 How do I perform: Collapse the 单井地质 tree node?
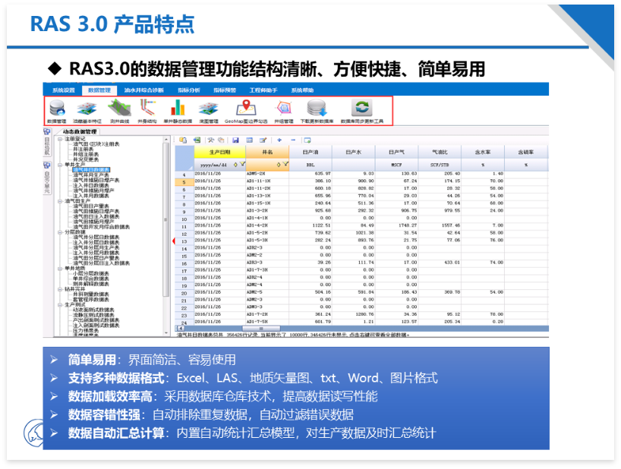pyautogui.click(x=60, y=269)
